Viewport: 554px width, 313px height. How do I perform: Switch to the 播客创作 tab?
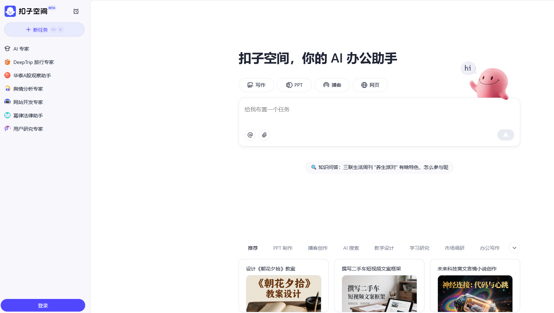point(318,248)
